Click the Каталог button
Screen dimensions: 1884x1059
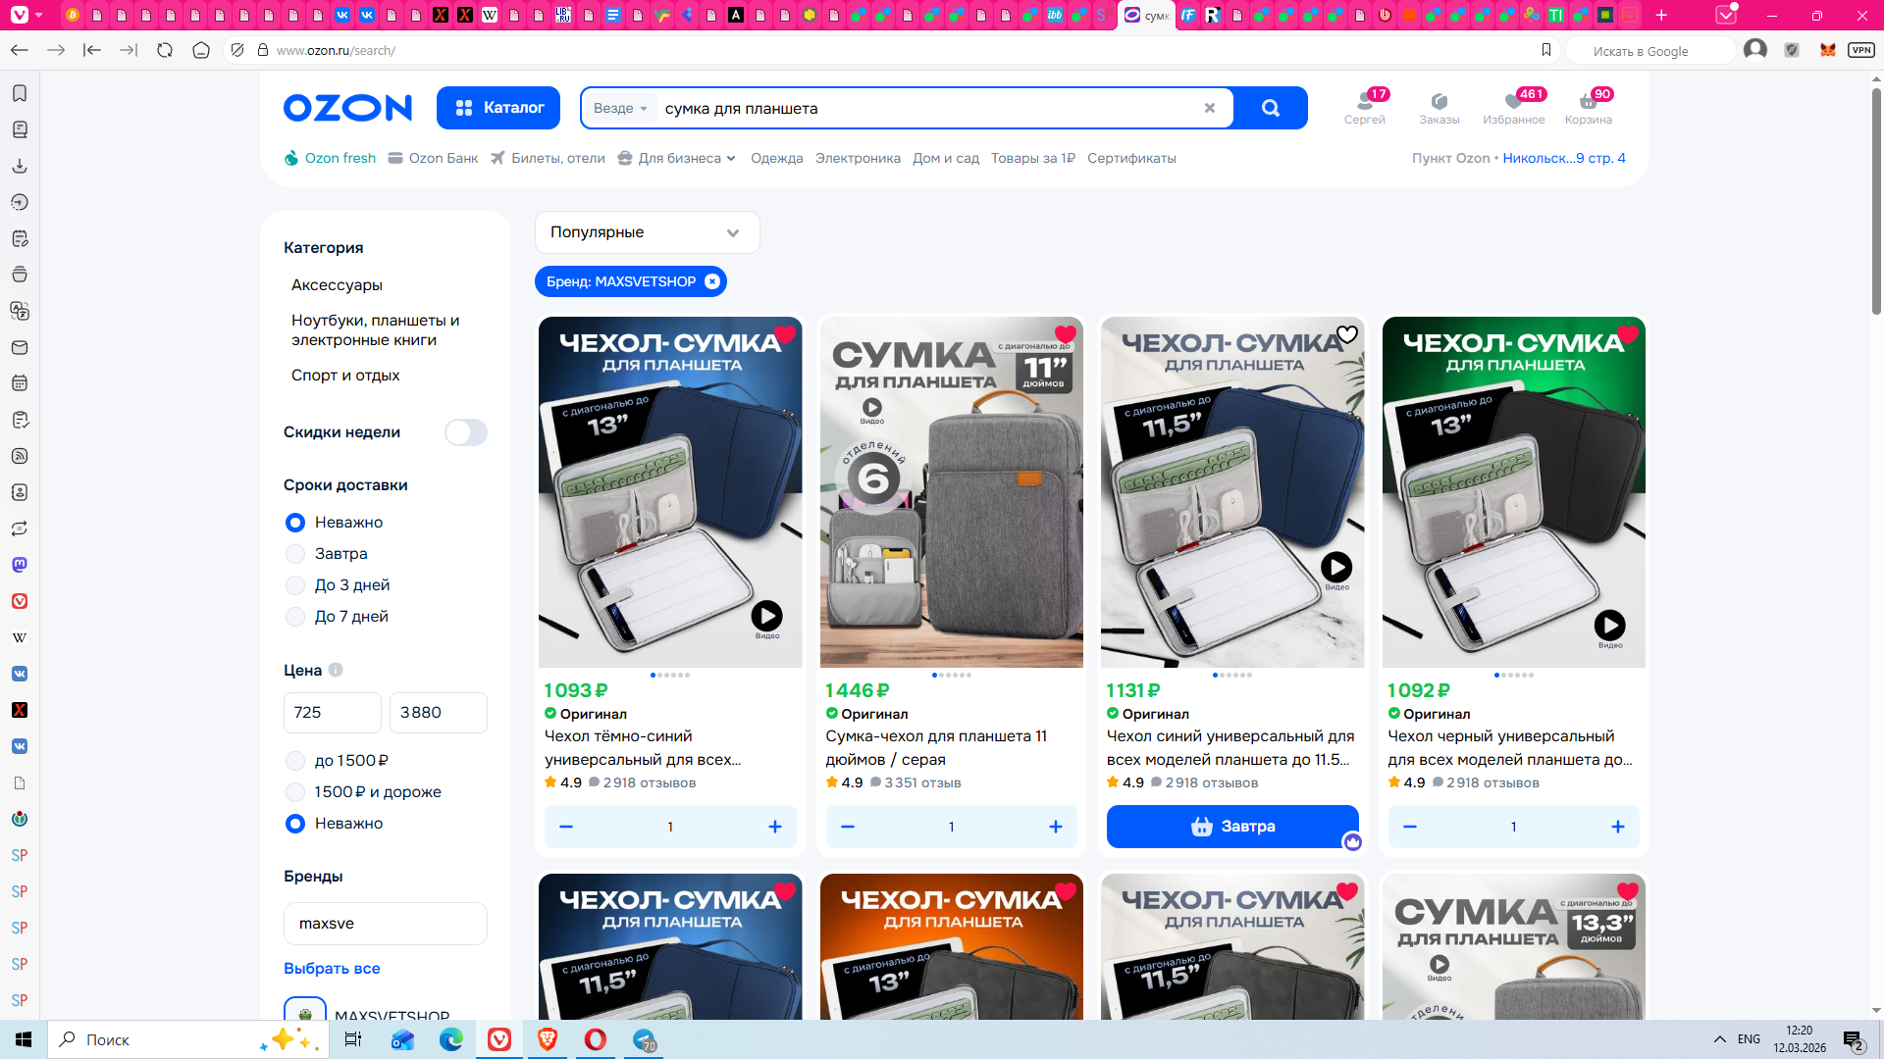(x=498, y=108)
